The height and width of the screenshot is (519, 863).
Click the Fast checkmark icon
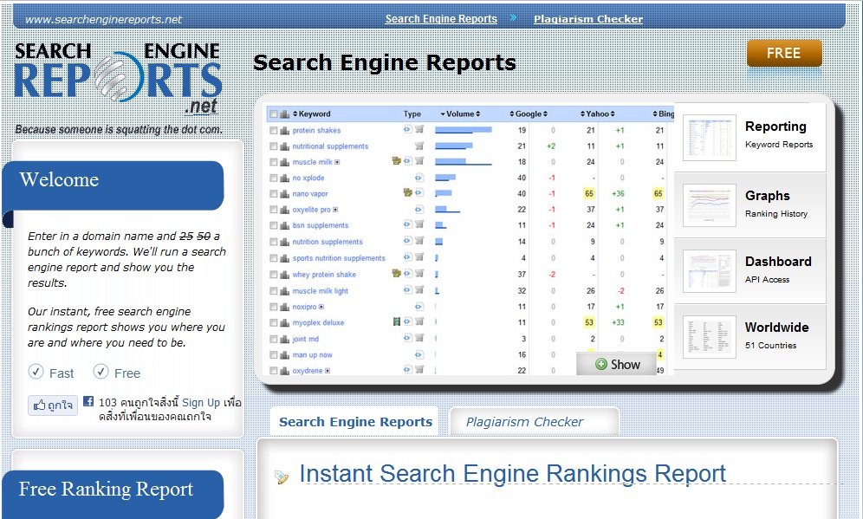tap(36, 372)
